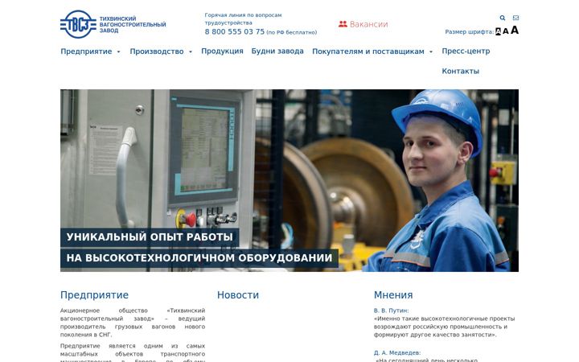Image resolution: width=579 pixels, height=362 pixels.
Task: Open Покупателям и поставщикам menu
Action: coord(368,51)
